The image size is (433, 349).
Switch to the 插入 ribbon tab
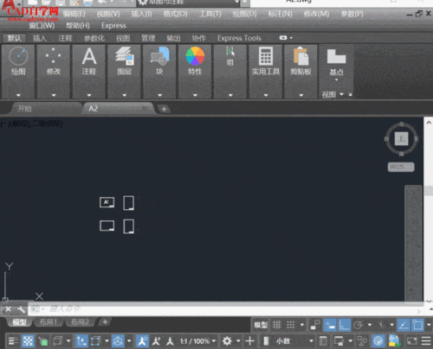(40, 38)
